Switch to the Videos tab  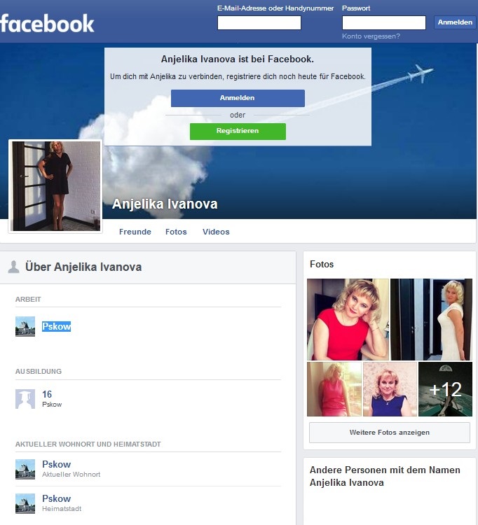pyautogui.click(x=216, y=232)
